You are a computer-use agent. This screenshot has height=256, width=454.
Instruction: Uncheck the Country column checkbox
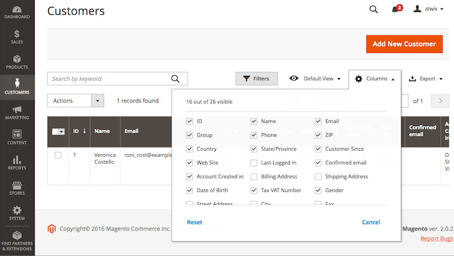[190, 149]
